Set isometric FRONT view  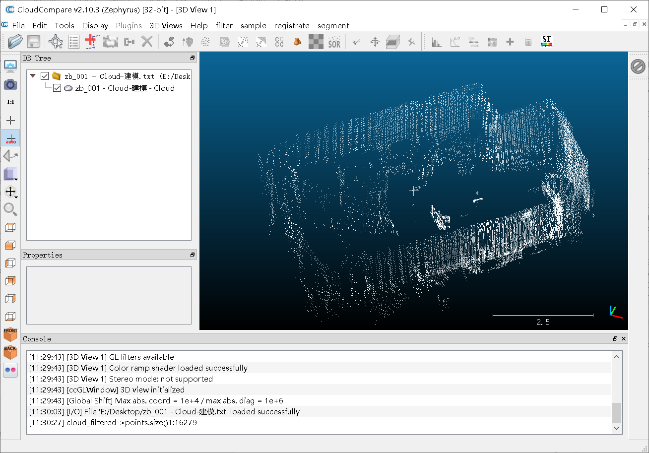coord(10,334)
